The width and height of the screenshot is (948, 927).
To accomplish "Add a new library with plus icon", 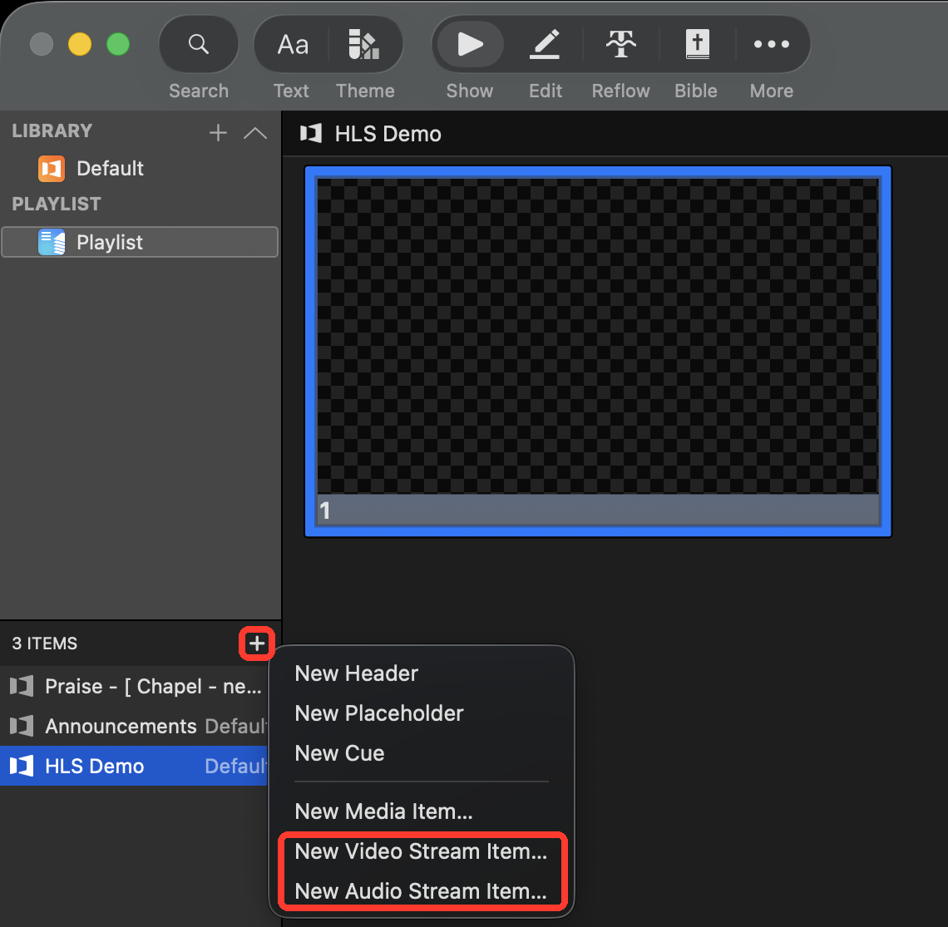I will coord(218,132).
